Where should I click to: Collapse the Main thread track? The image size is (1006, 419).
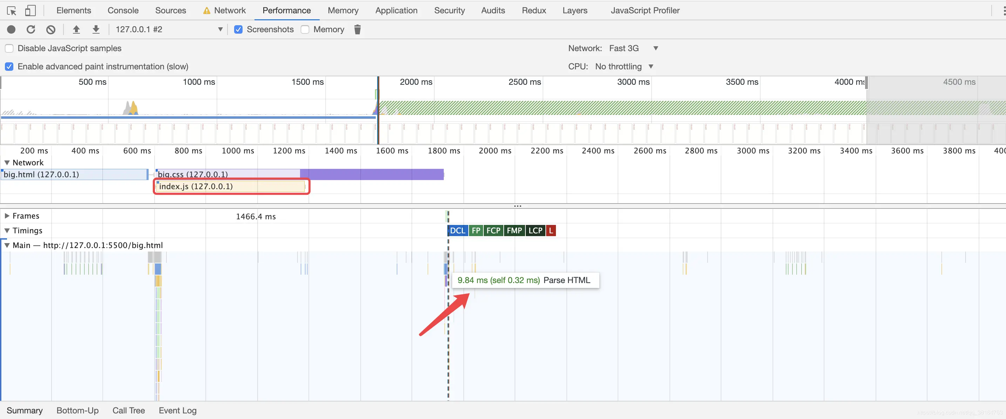point(7,246)
